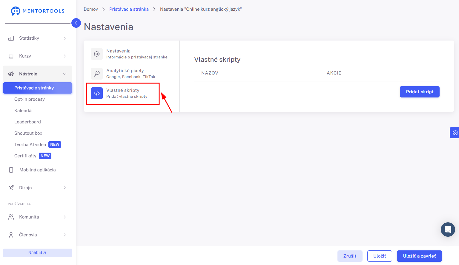
Task: Collapse the Nástroje section chevron
Action: click(x=65, y=74)
